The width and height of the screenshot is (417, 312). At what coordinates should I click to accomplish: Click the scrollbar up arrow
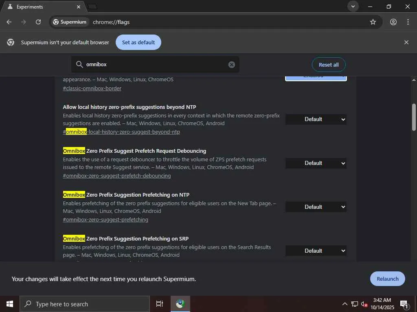tap(414, 80)
